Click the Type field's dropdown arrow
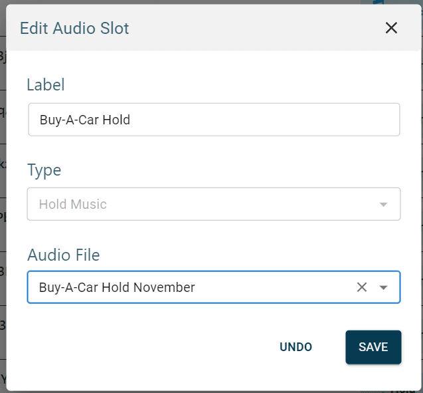This screenshot has height=393, width=423. (383, 204)
